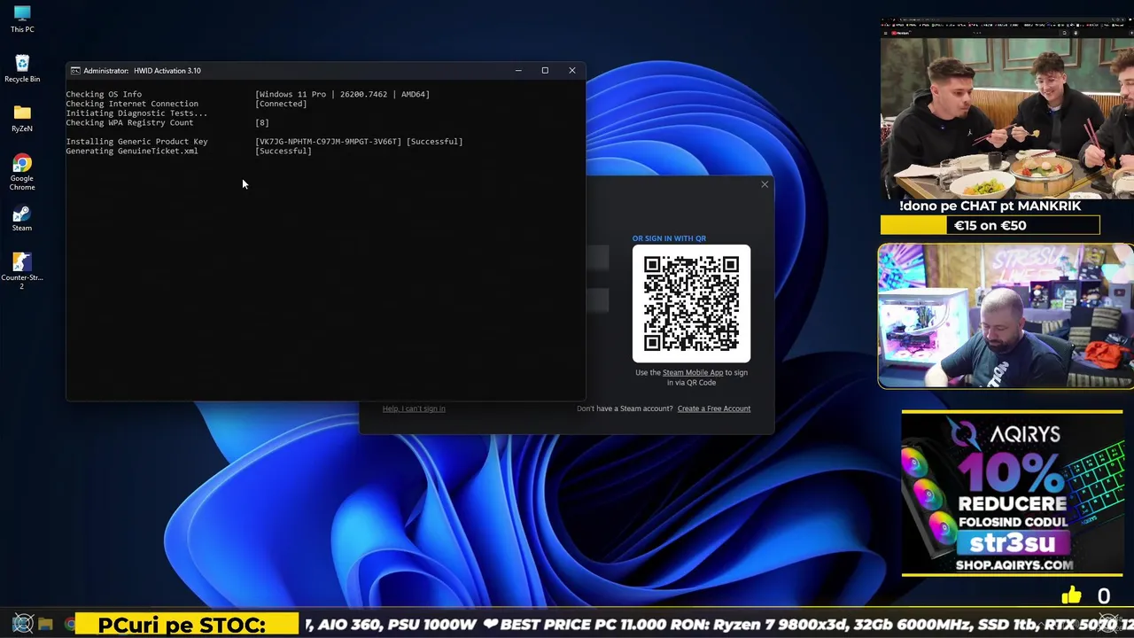Open the This PC desktop icon
Viewport: 1134px width, 638px height.
point(22,19)
